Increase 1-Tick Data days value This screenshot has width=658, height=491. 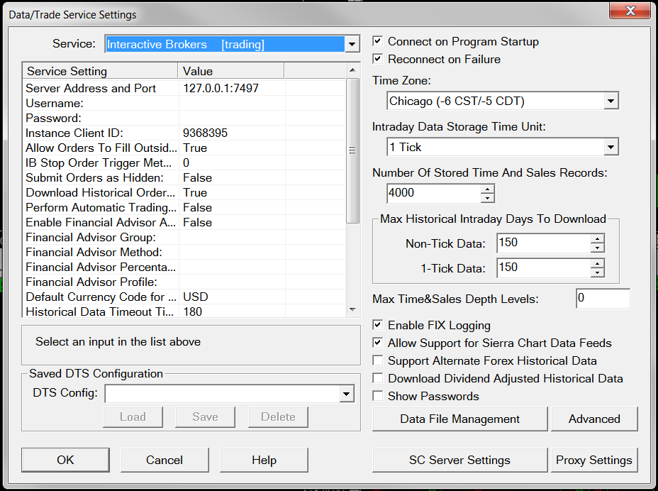click(597, 264)
